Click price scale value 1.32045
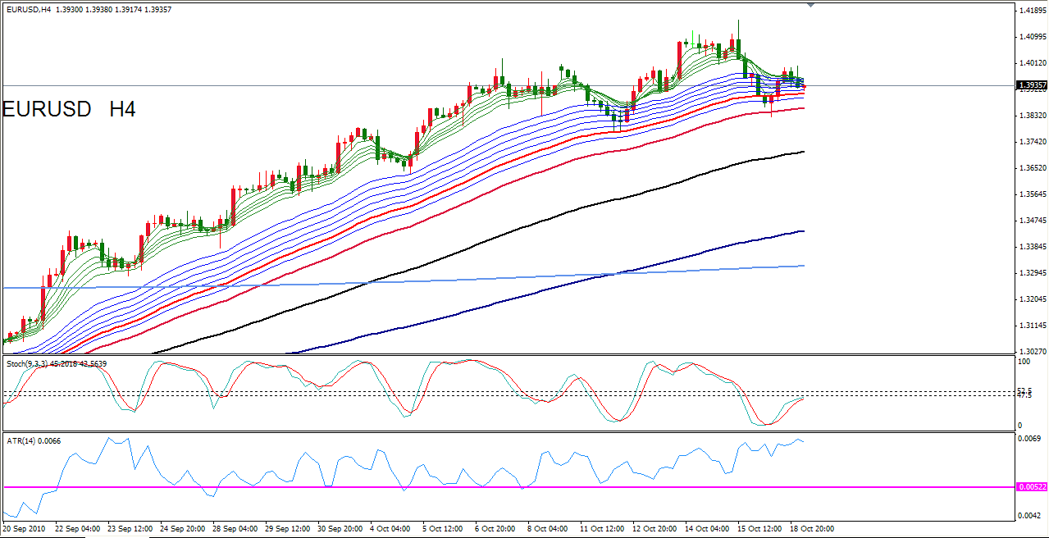1049x538 pixels. click(x=1032, y=299)
